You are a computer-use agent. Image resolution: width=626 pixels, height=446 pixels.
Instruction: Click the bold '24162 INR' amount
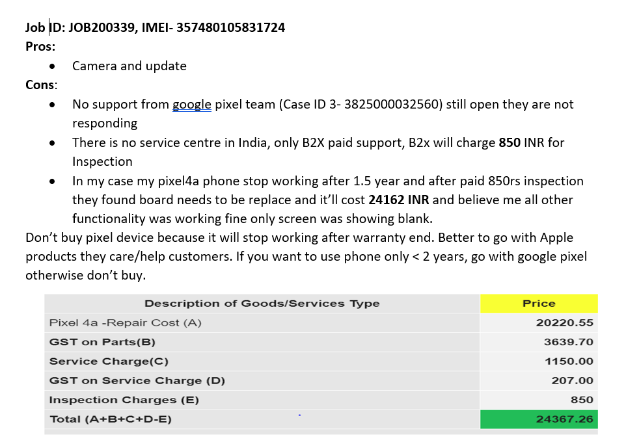click(x=398, y=200)
